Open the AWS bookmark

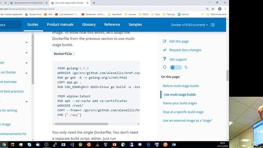click(x=48, y=14)
